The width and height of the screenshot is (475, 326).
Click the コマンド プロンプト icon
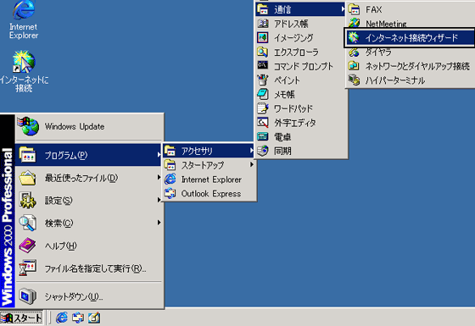click(x=263, y=65)
